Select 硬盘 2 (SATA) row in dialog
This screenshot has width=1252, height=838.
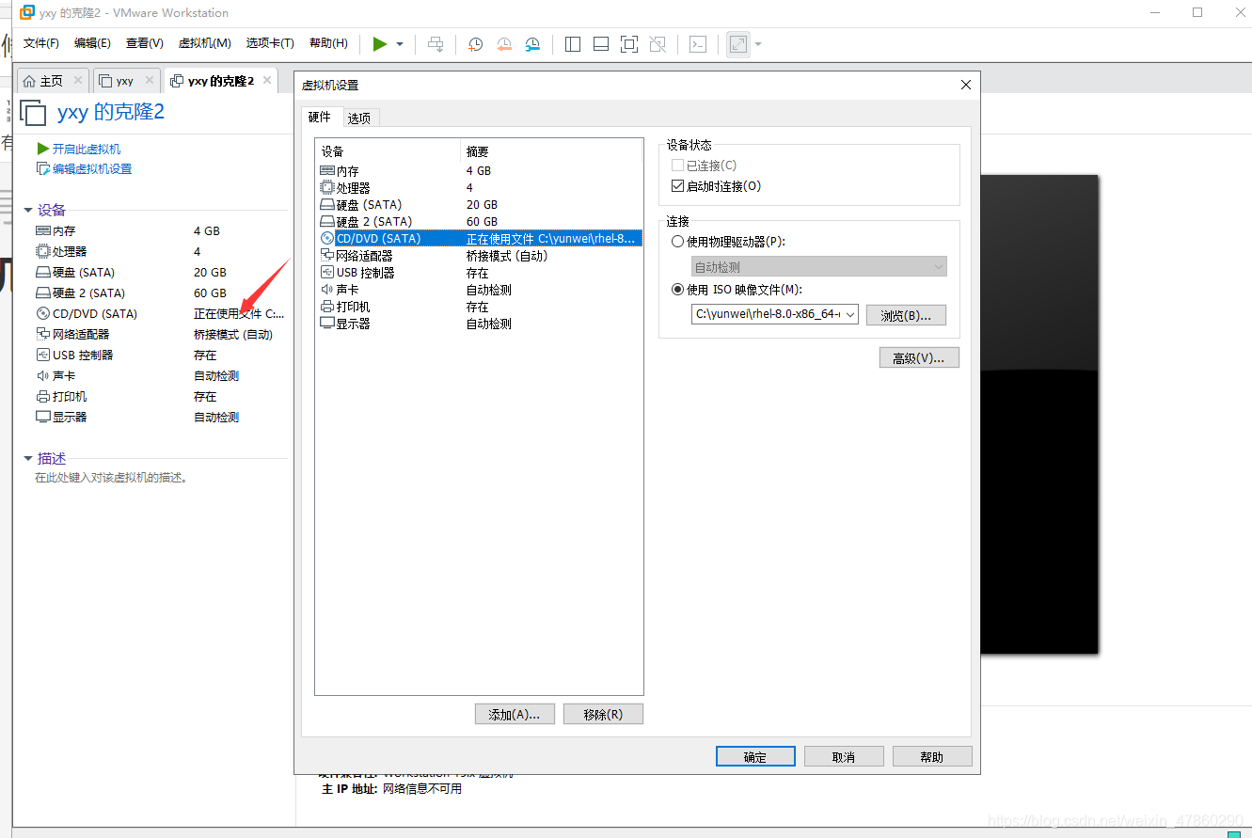479,221
